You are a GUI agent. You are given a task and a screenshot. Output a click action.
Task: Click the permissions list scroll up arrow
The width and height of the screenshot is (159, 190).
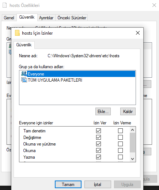click(x=133, y=130)
